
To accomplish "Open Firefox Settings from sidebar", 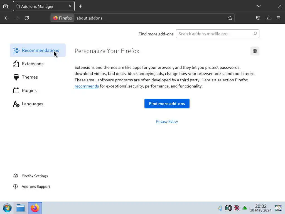I will [x=31, y=176].
